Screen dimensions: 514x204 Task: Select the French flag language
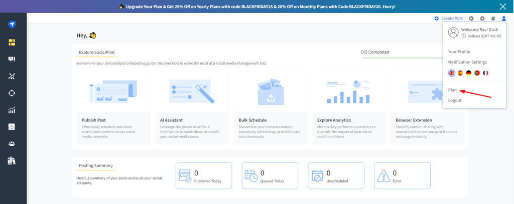point(486,73)
